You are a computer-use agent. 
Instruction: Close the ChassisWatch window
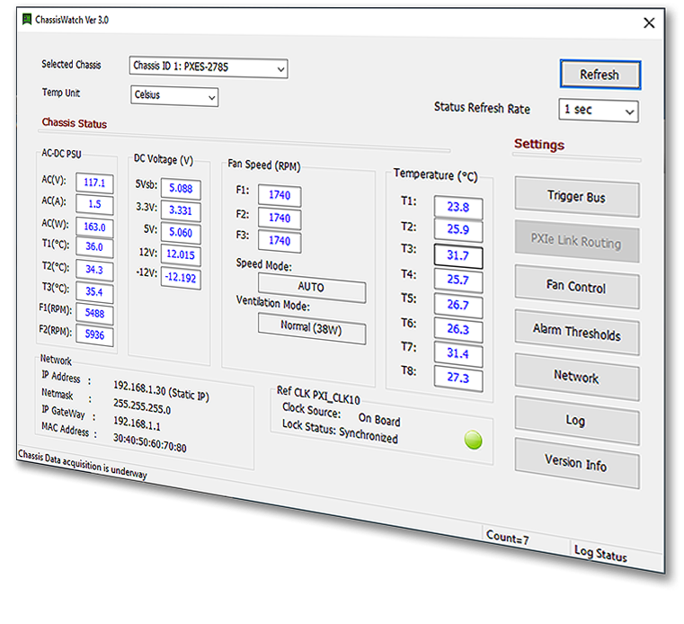pyautogui.click(x=649, y=23)
